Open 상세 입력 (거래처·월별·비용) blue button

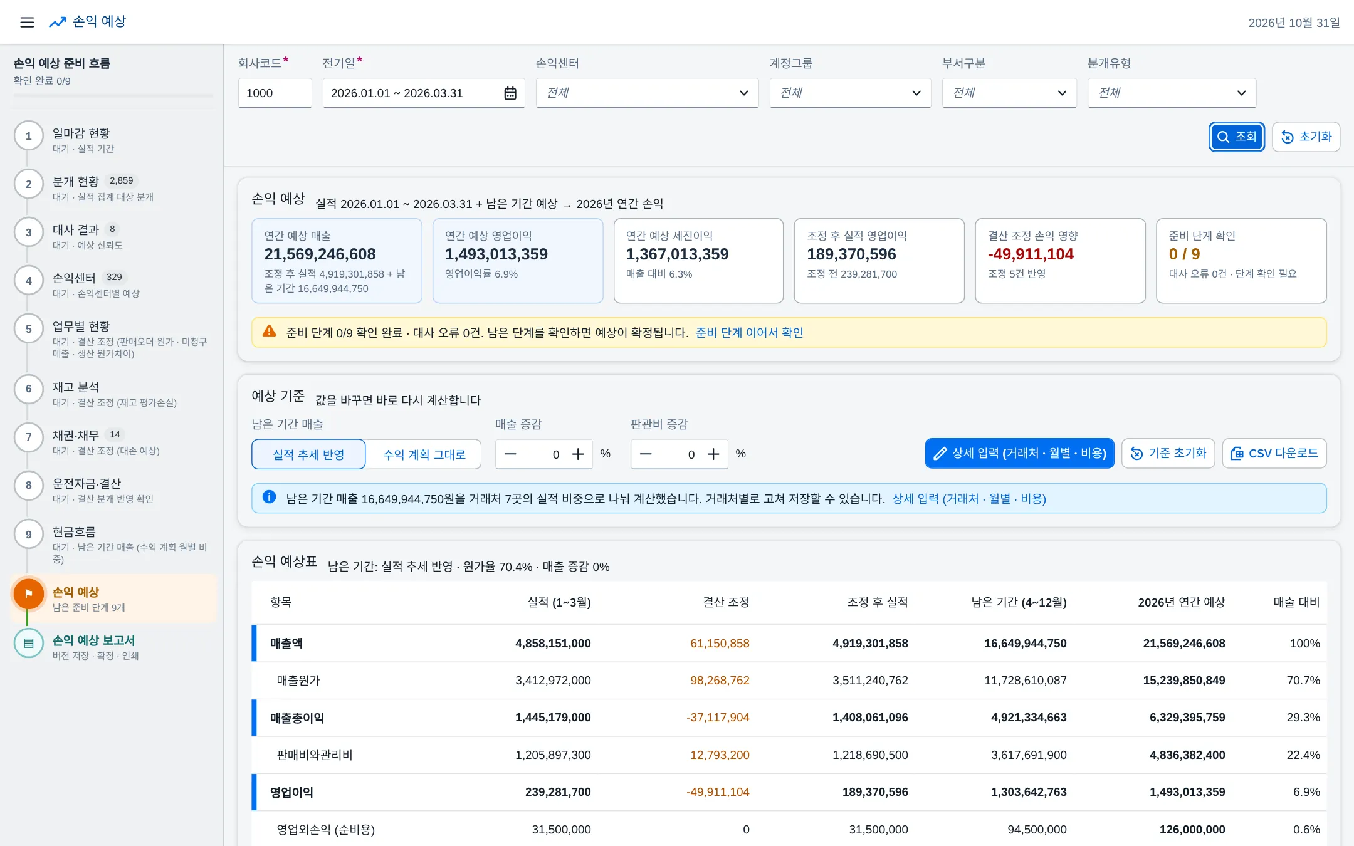[x=1019, y=453]
